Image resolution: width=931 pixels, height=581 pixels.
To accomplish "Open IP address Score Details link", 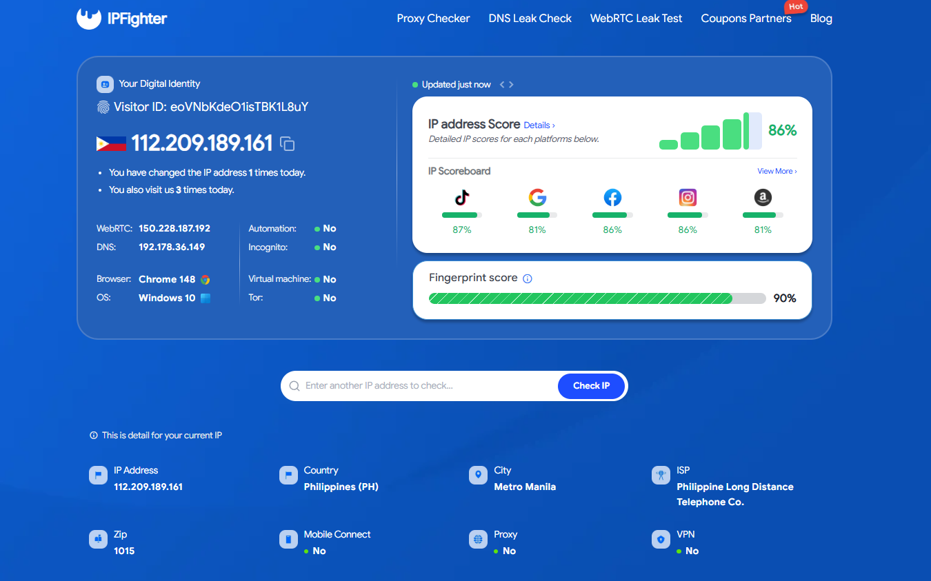I will tap(539, 125).
